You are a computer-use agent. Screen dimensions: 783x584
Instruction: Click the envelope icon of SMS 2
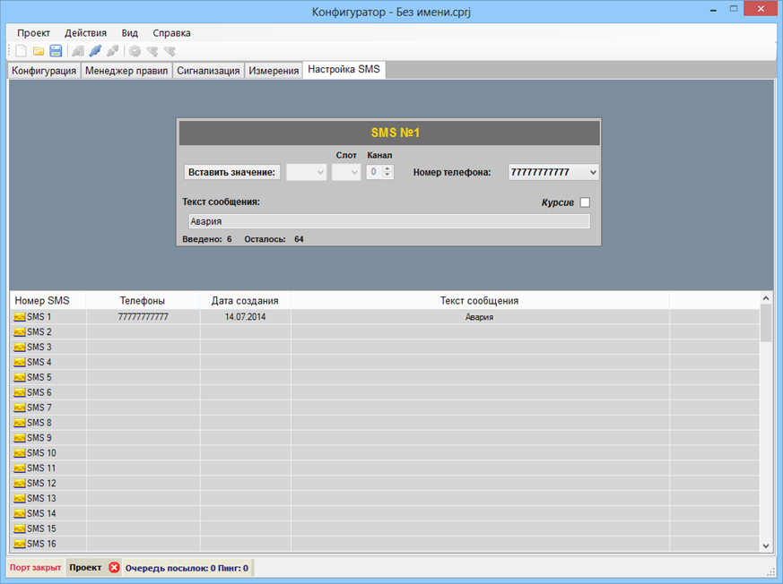pyautogui.click(x=20, y=332)
